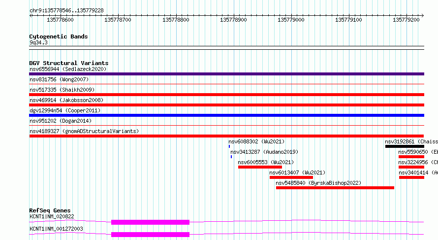The width and height of the screenshot is (438, 240).
Task: Select the red bar under nsv517335
Action: [226, 95]
